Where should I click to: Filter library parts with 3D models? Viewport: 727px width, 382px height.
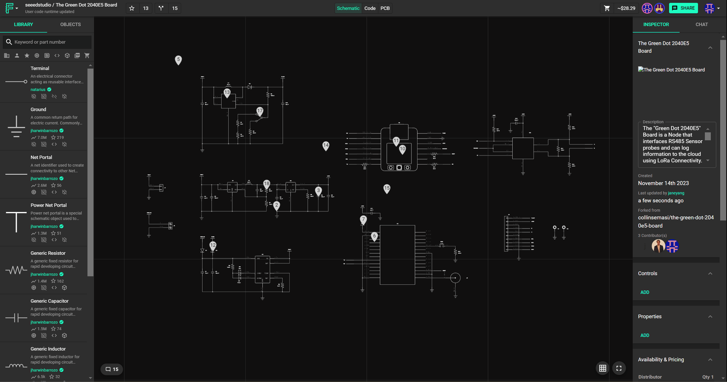(67, 56)
